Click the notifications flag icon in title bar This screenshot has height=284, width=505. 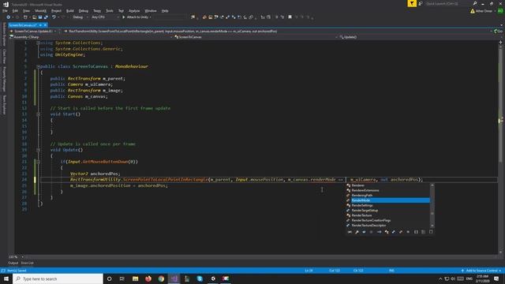click(412, 3)
